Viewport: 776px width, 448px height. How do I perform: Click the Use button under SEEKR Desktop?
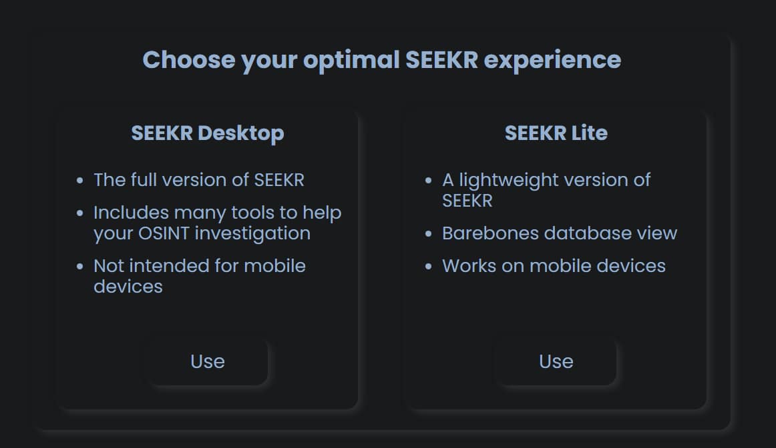pyautogui.click(x=208, y=361)
